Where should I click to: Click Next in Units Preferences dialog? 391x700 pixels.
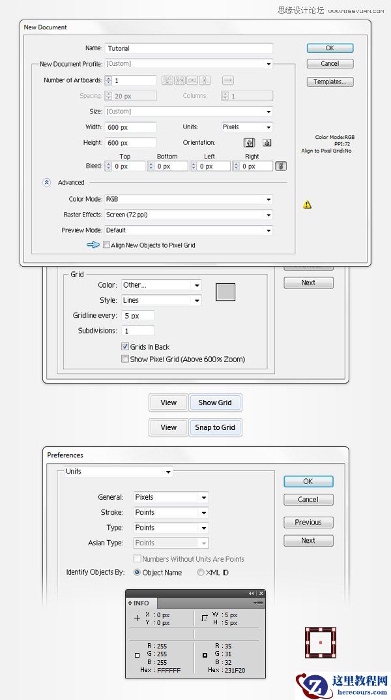[308, 541]
